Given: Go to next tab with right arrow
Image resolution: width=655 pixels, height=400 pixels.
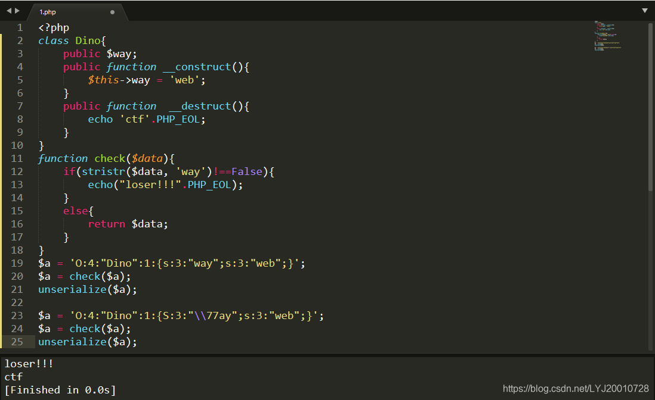Looking at the screenshot, I should tap(17, 11).
